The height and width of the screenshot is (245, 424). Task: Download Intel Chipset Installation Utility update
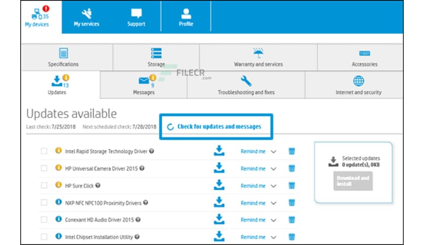coord(219,236)
